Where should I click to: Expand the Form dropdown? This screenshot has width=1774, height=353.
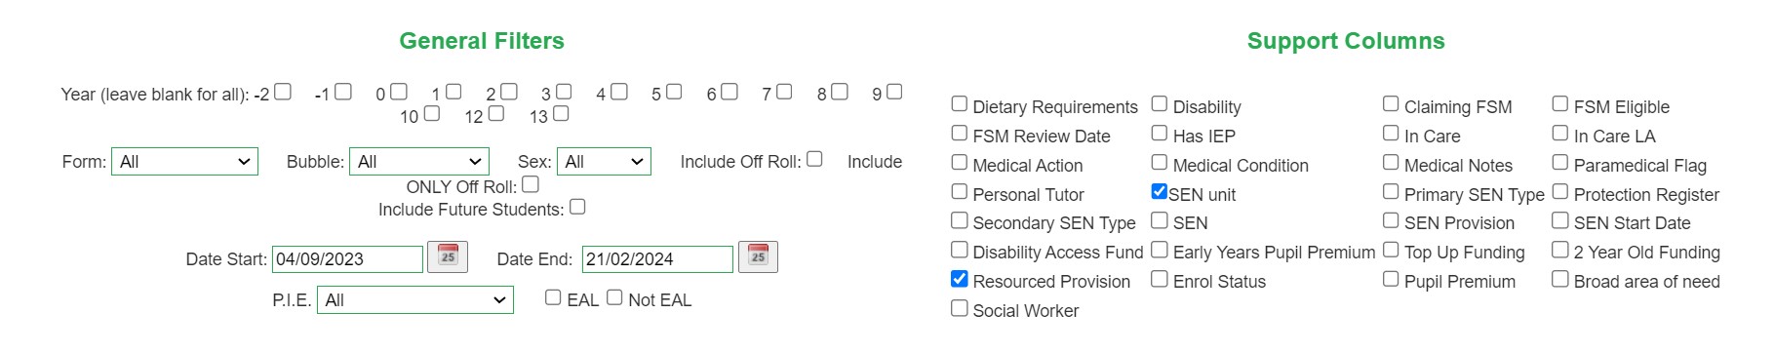[184, 162]
